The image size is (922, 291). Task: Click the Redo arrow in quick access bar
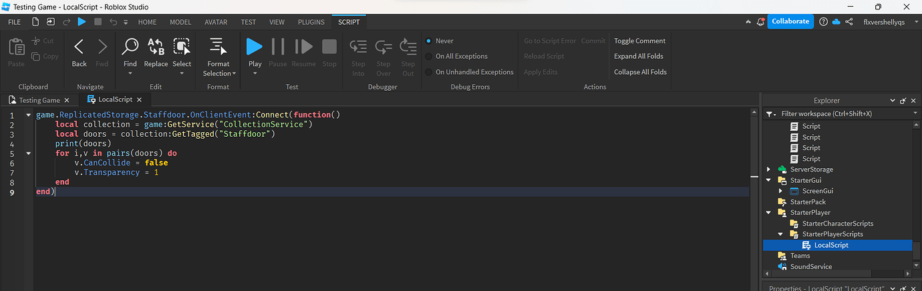coord(67,22)
